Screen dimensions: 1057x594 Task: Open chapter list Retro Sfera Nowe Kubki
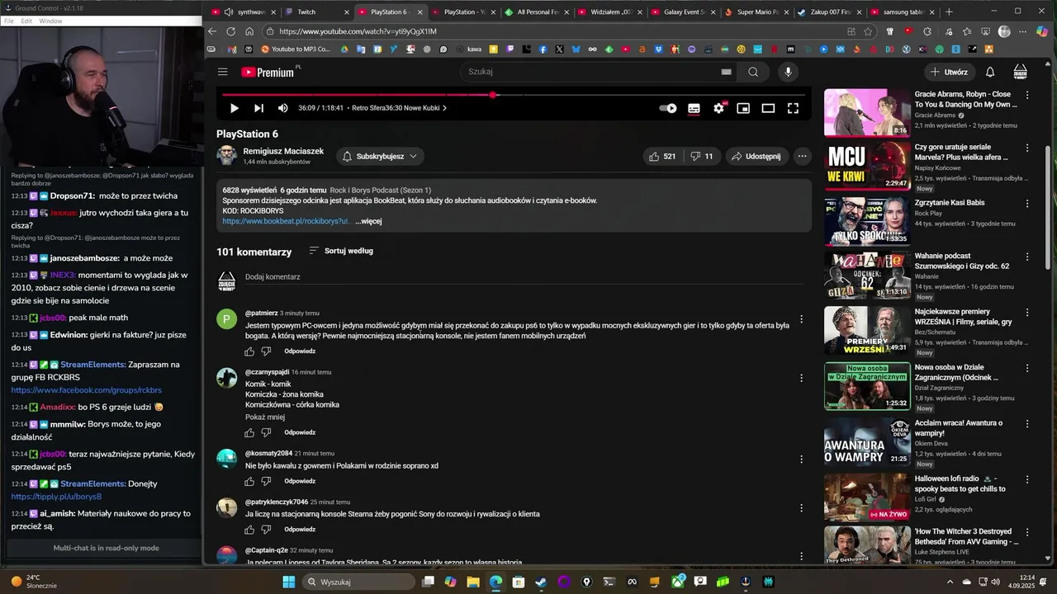tap(399, 108)
